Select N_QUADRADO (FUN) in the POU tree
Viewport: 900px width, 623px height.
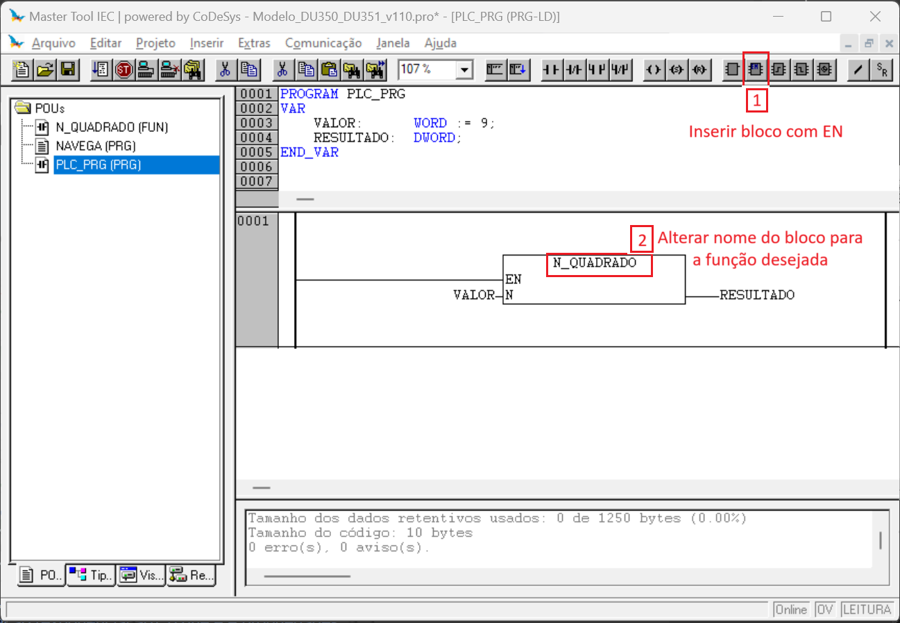(112, 127)
